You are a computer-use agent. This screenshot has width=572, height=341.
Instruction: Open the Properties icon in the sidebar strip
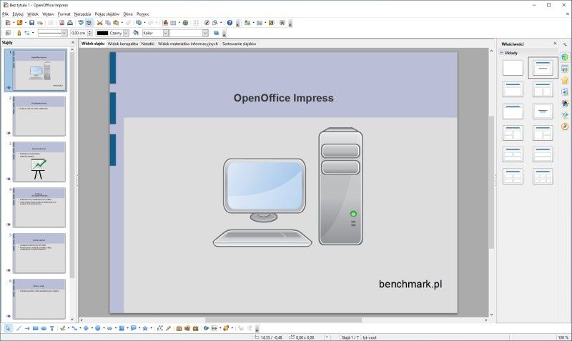(565, 57)
